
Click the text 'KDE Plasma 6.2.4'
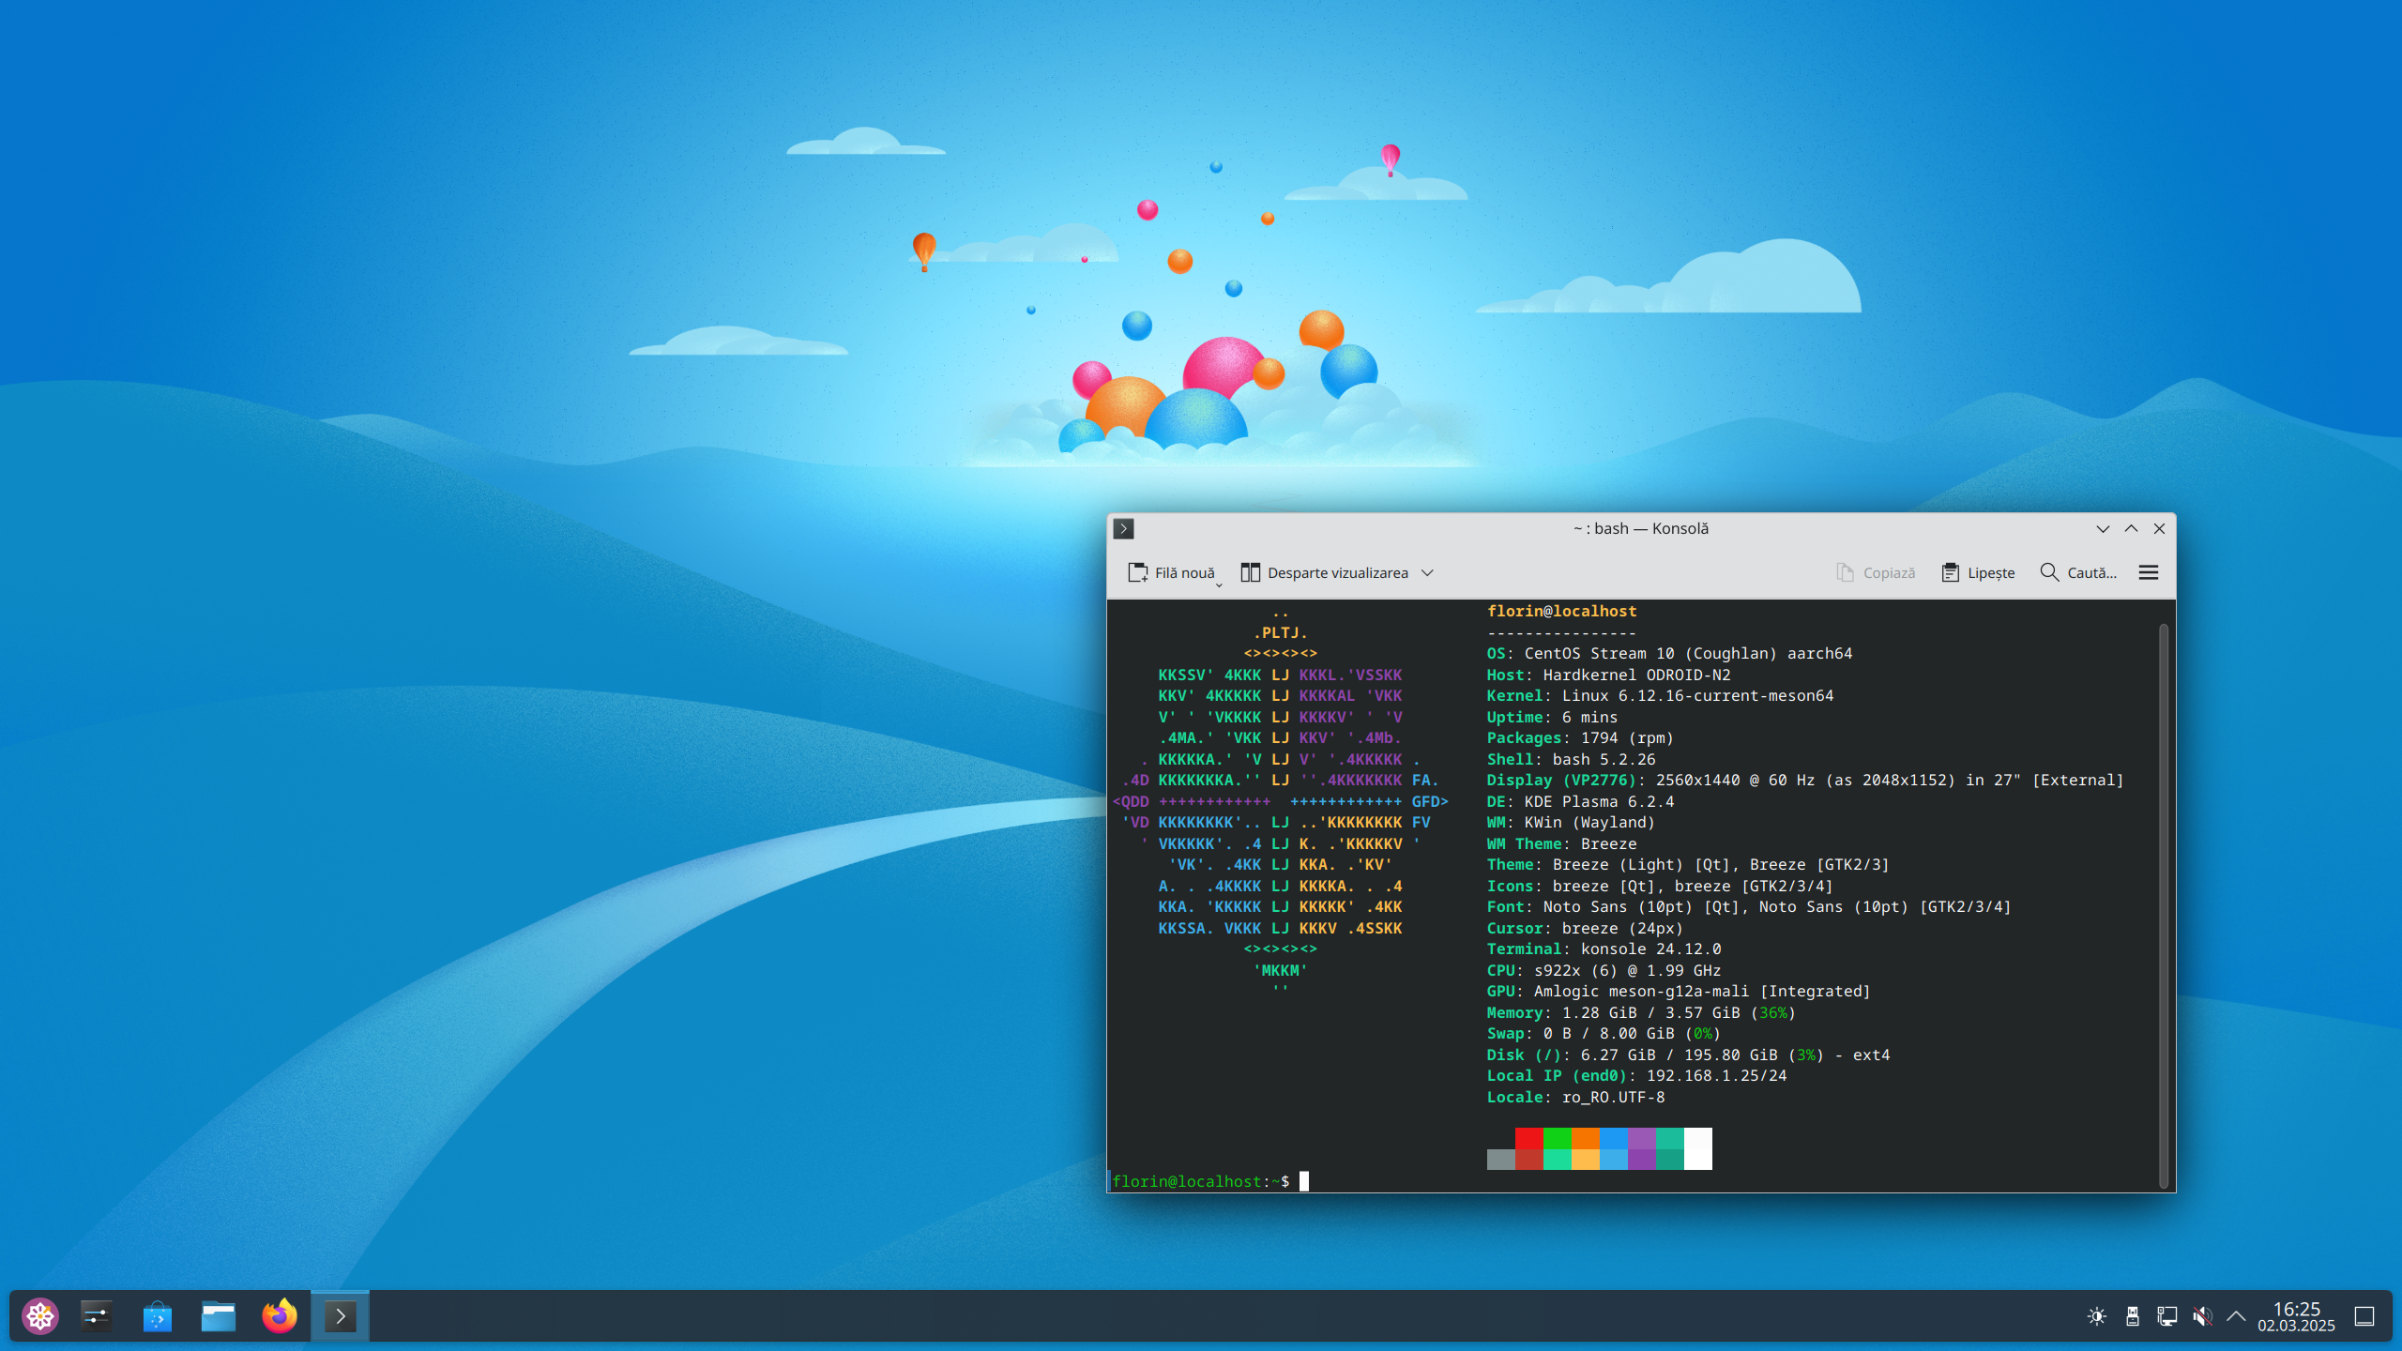pos(1599,801)
